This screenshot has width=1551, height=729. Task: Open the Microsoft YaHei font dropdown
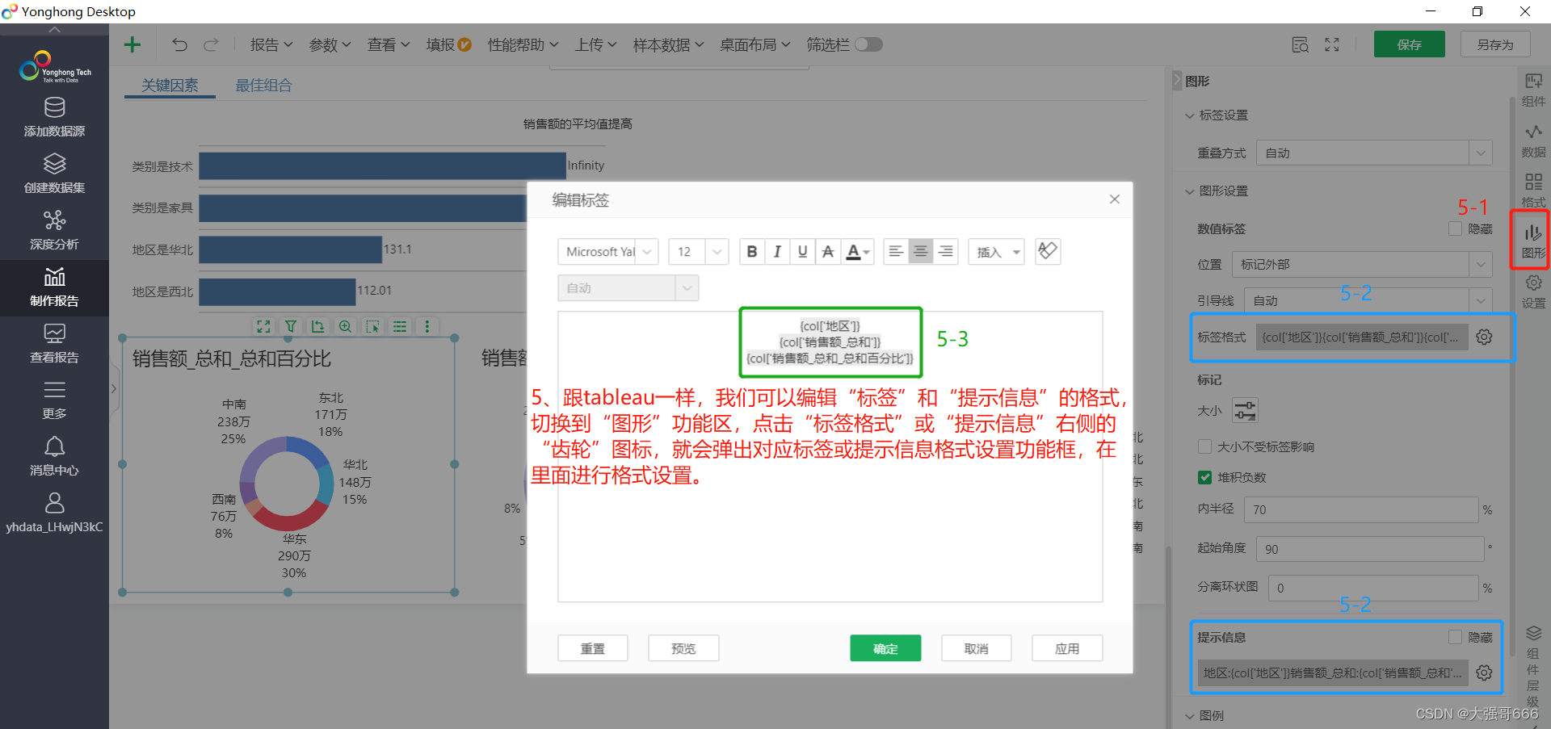pos(608,252)
